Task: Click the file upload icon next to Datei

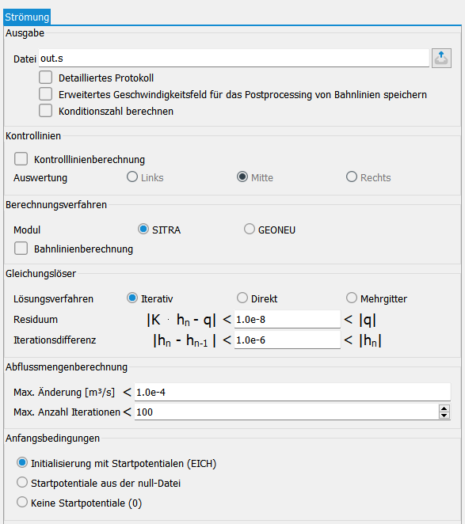Action: [x=441, y=58]
